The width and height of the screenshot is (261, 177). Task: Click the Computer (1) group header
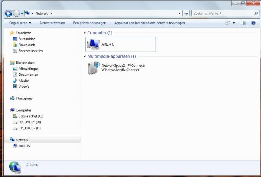tap(100, 32)
